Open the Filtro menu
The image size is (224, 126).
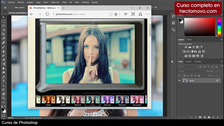pos(64,2)
